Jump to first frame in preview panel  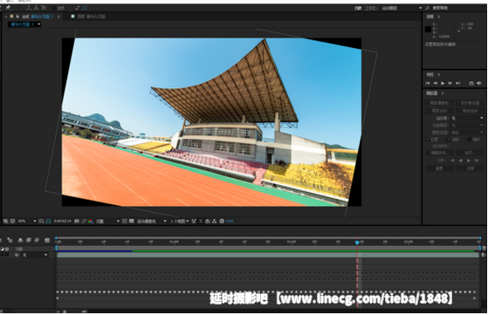(428, 84)
